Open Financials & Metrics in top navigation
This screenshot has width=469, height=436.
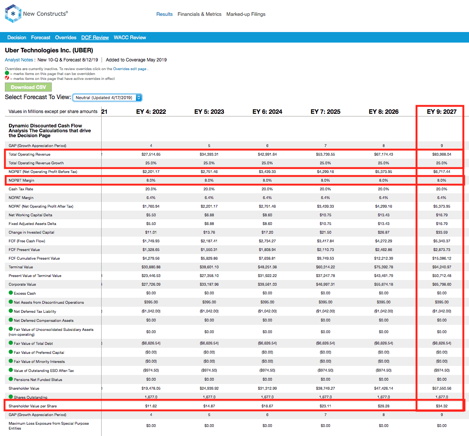coord(199,14)
